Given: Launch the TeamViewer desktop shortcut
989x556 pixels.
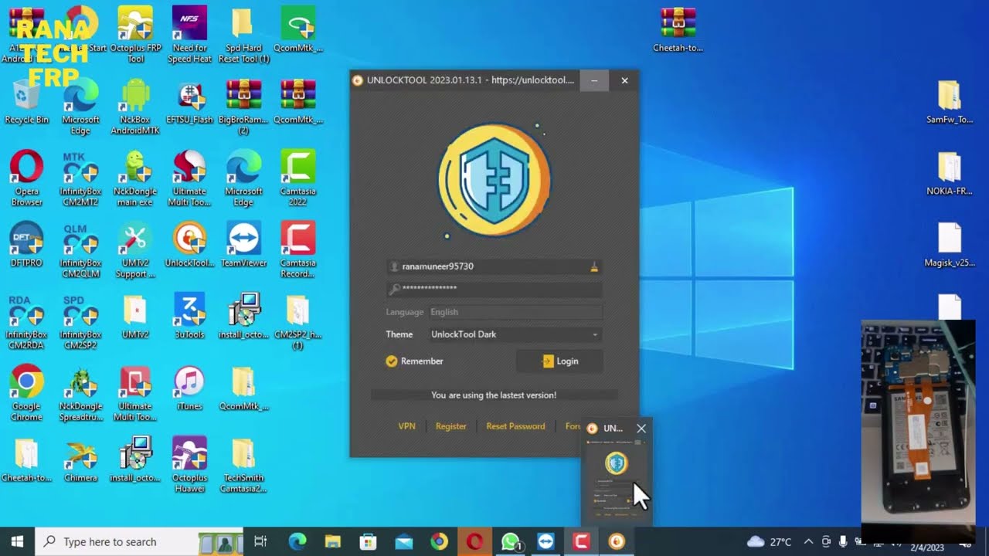Looking at the screenshot, I should [243, 245].
